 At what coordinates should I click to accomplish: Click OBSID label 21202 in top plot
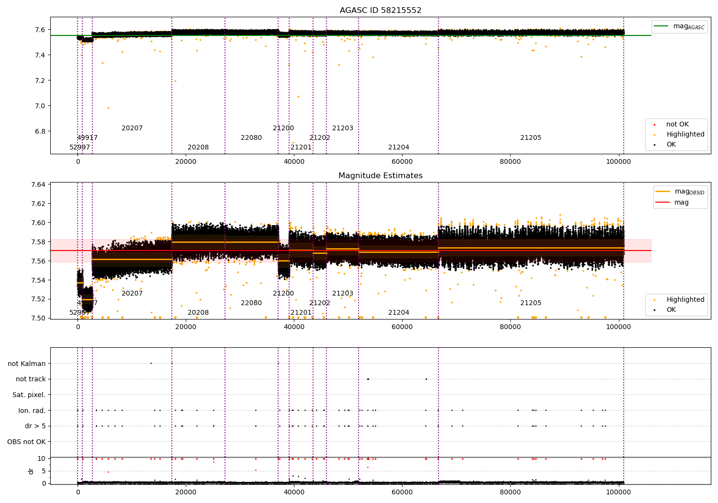pyautogui.click(x=320, y=138)
